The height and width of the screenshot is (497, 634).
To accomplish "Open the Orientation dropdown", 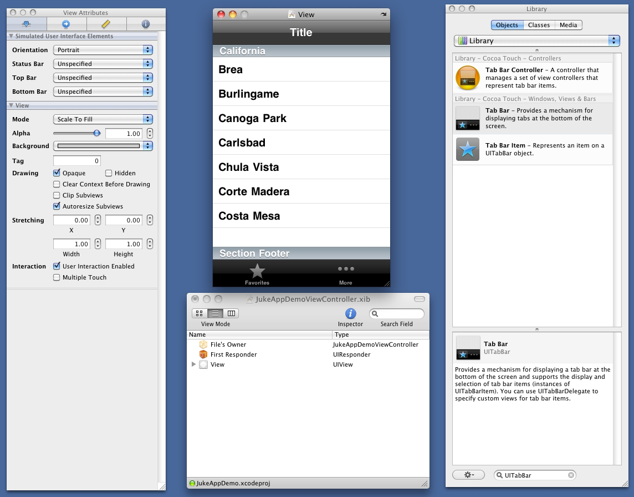I will pyautogui.click(x=103, y=50).
